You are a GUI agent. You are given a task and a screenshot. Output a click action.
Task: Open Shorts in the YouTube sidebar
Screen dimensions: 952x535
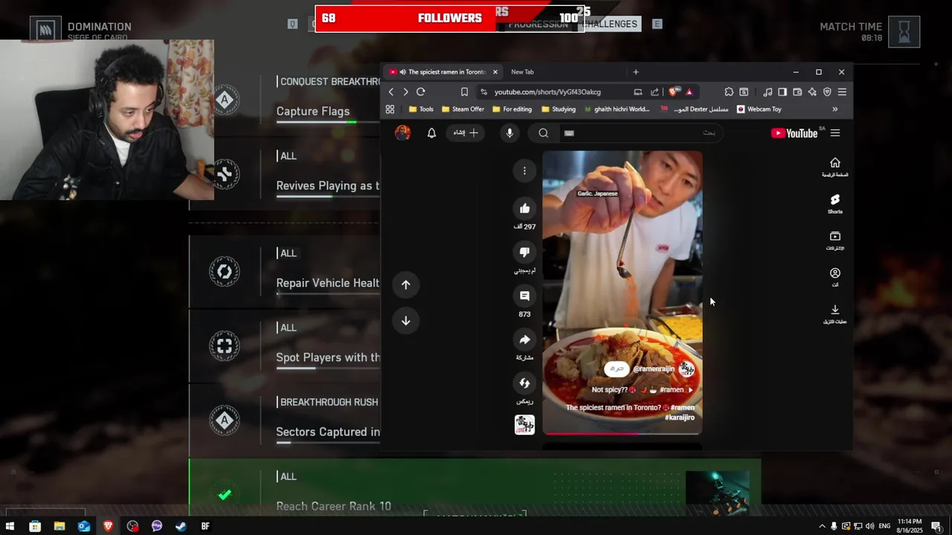835,204
